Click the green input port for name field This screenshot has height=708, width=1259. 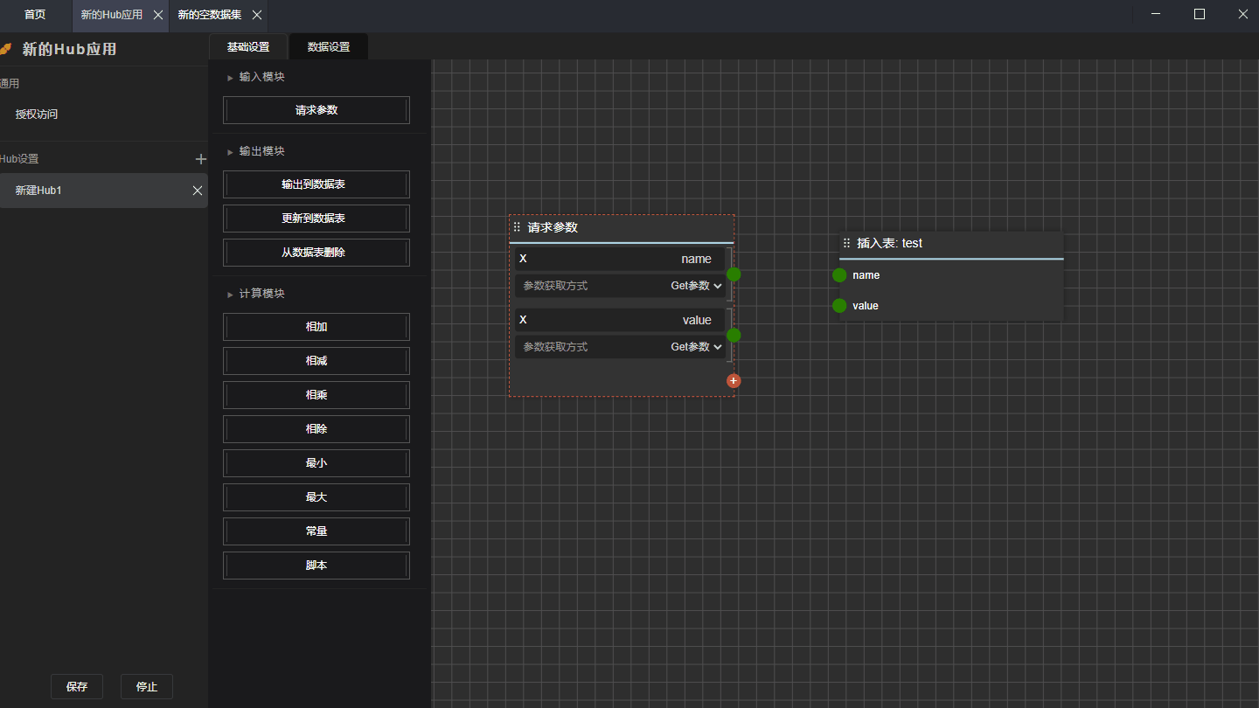(839, 275)
